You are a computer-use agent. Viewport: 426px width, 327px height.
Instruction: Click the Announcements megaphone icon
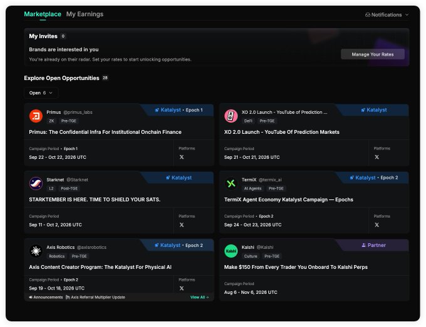click(x=31, y=297)
